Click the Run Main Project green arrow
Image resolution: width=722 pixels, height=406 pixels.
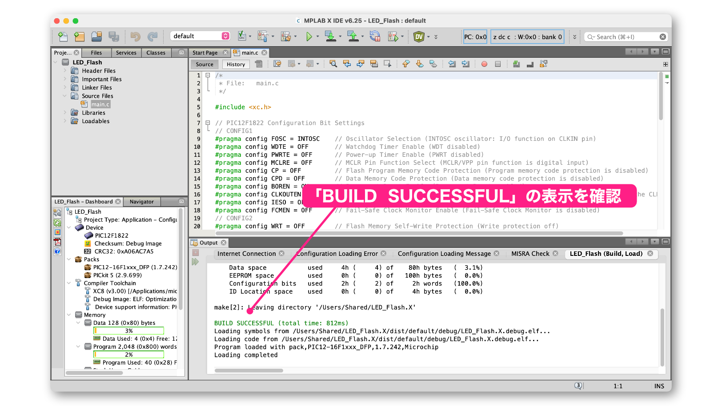tap(309, 37)
